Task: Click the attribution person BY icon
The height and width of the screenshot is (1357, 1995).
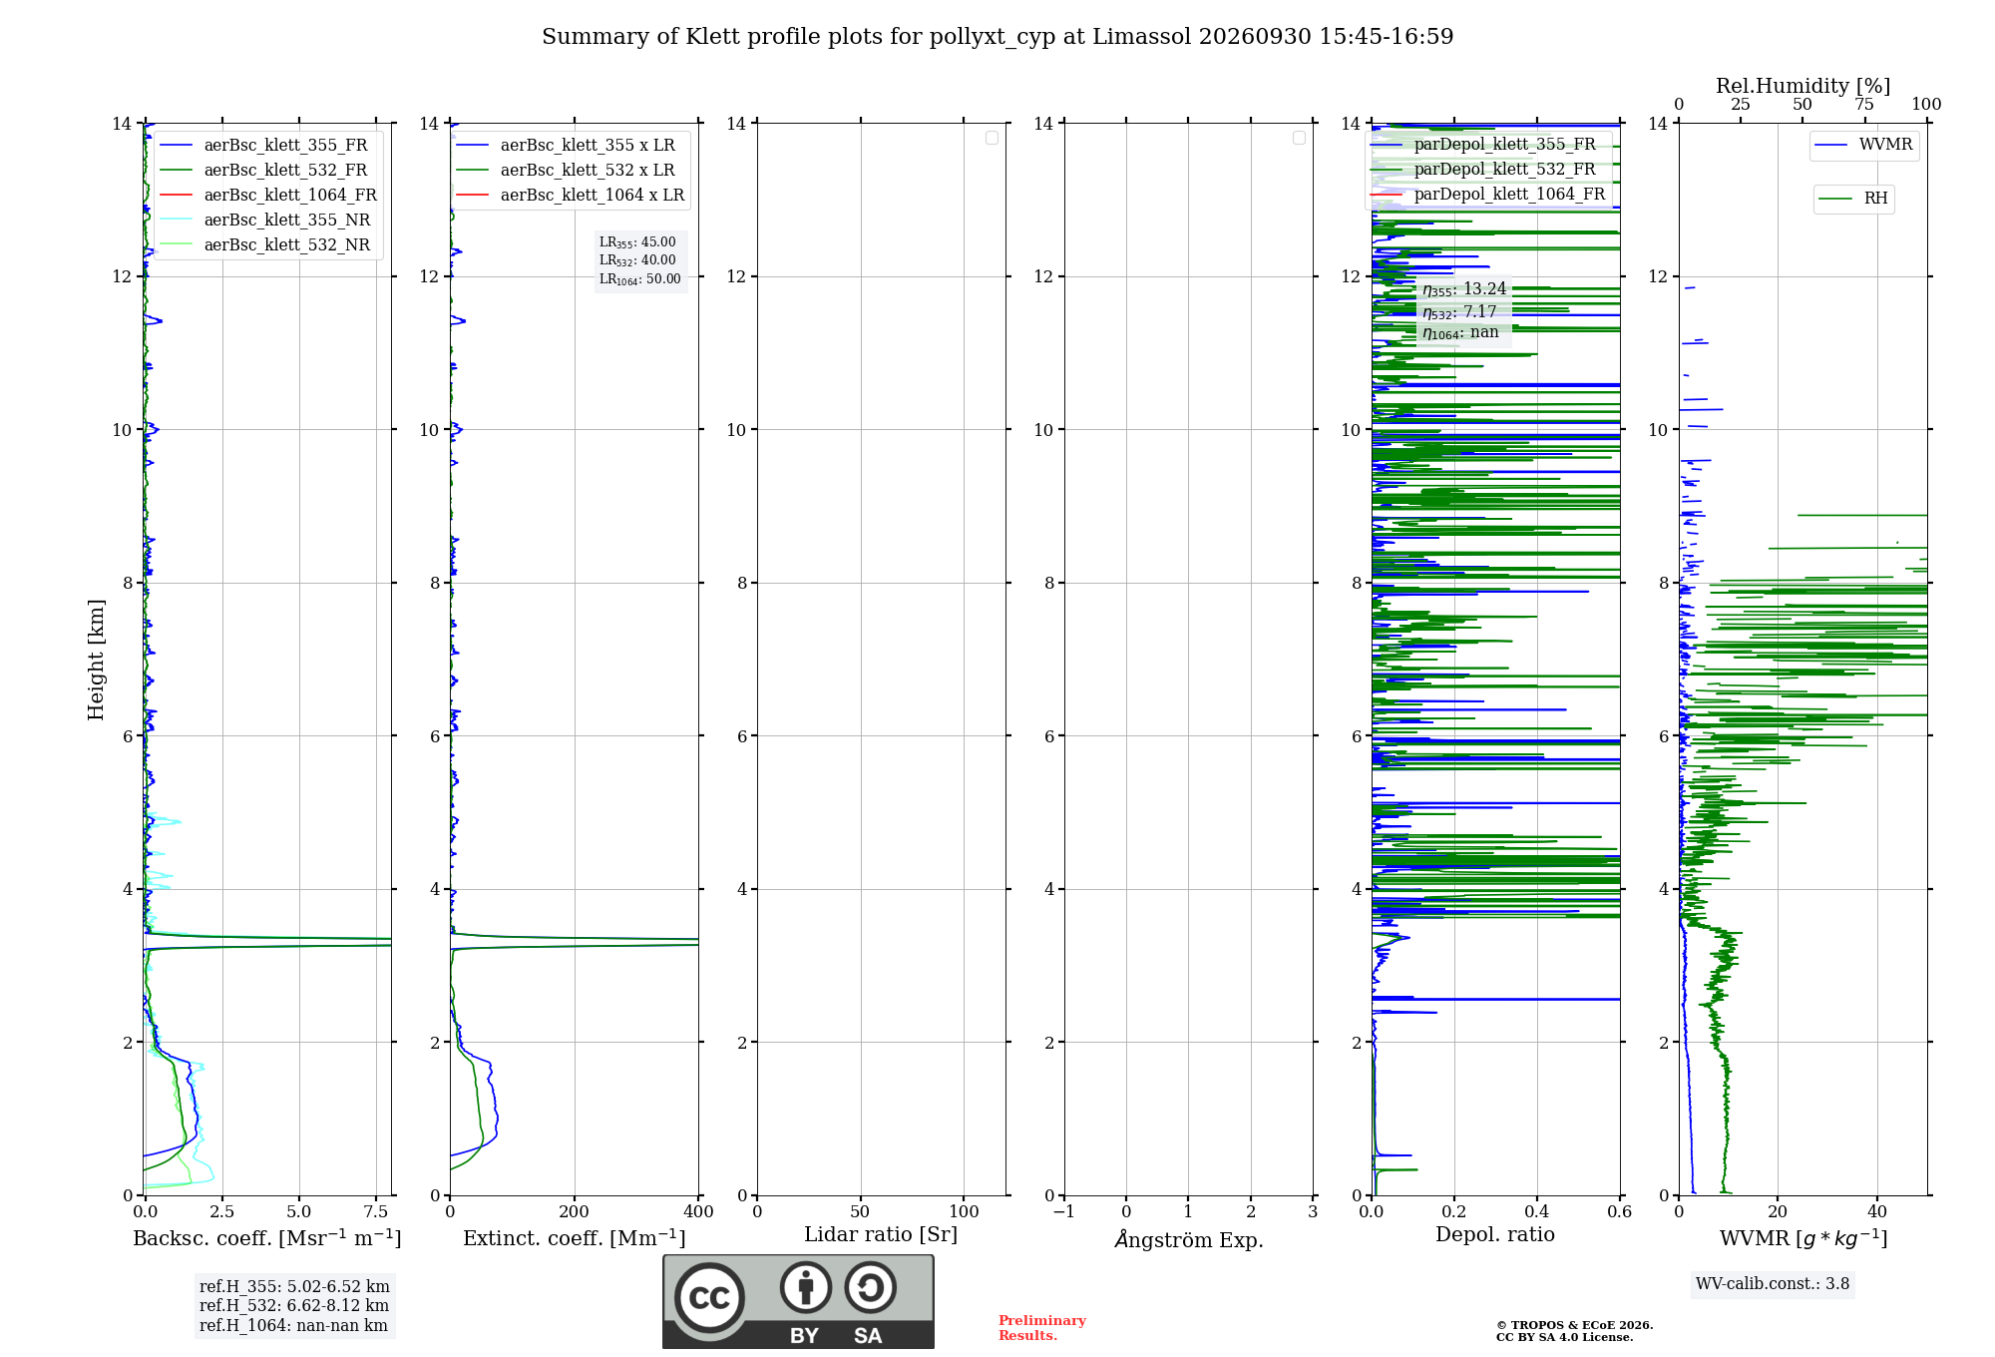Action: pos(806,1287)
